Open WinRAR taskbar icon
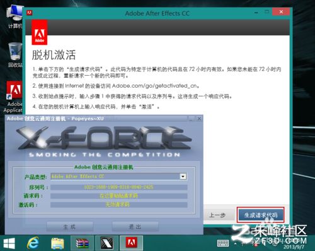This screenshot has width=315, height=251. pyautogui.click(x=83, y=243)
